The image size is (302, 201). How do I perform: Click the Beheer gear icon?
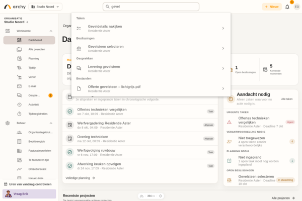click(8, 123)
